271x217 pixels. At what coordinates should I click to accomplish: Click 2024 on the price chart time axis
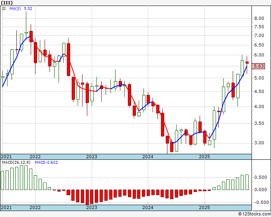point(148,157)
